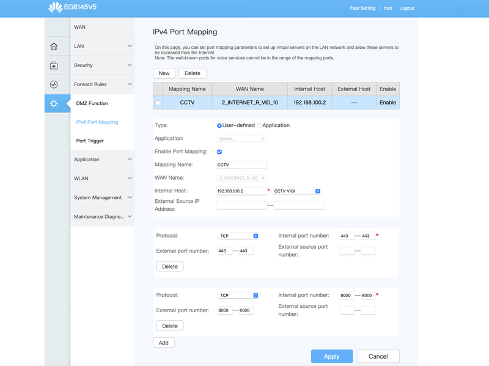
Task: Click the Internal Host IP field
Action: pos(241,191)
